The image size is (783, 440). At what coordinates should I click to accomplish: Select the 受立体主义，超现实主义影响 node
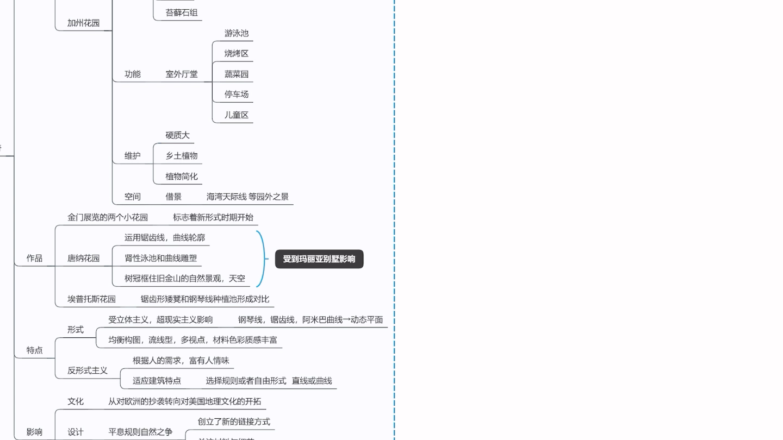[x=160, y=319]
